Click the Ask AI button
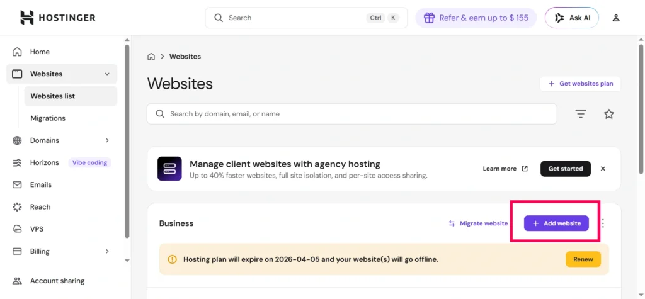 click(x=572, y=18)
